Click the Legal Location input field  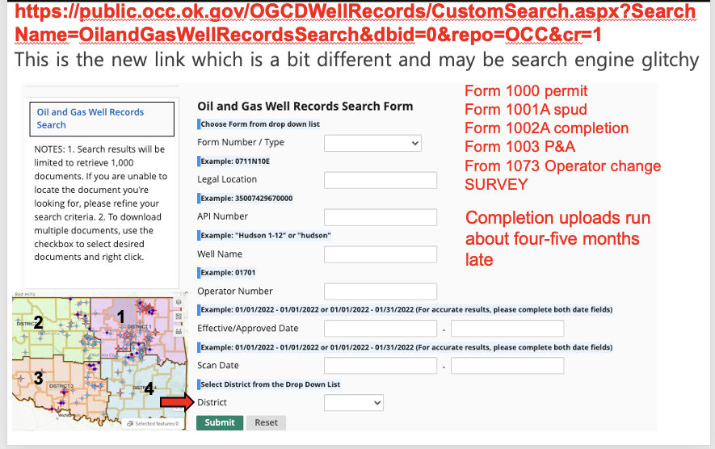pos(381,181)
